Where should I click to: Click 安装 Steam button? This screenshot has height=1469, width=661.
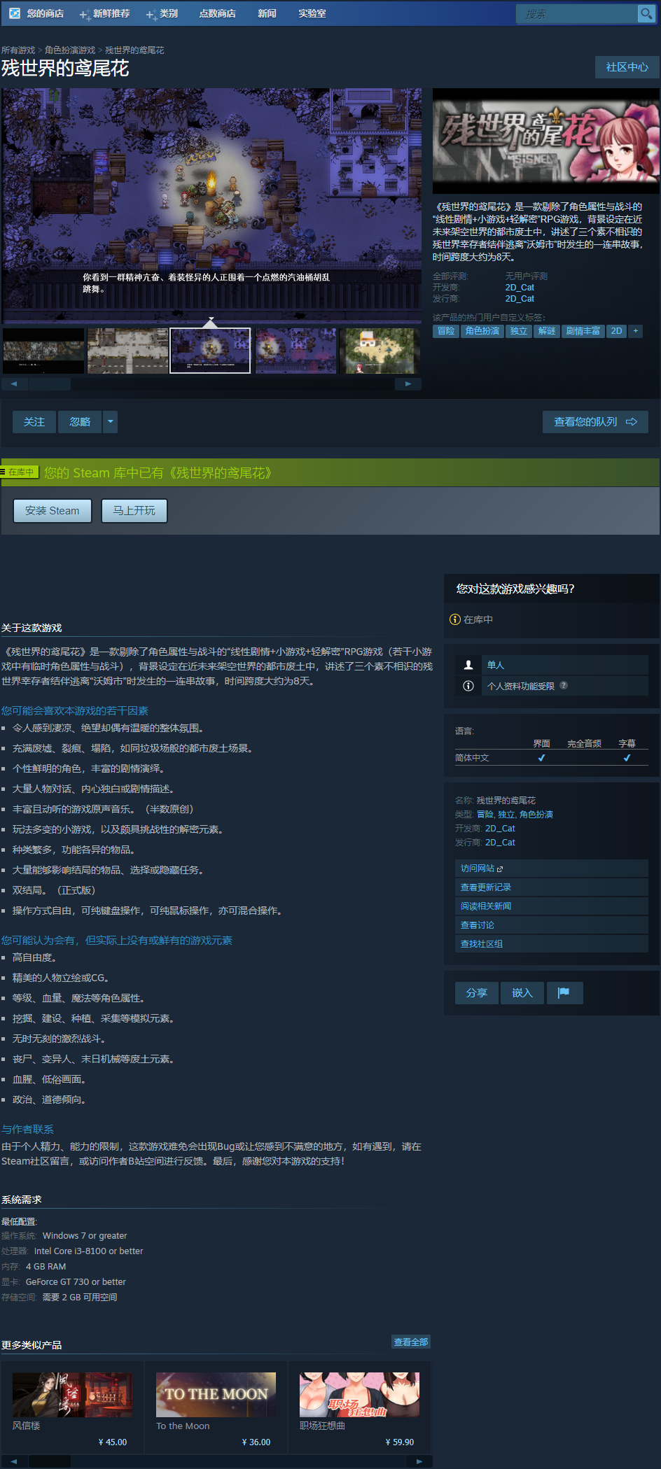53,511
